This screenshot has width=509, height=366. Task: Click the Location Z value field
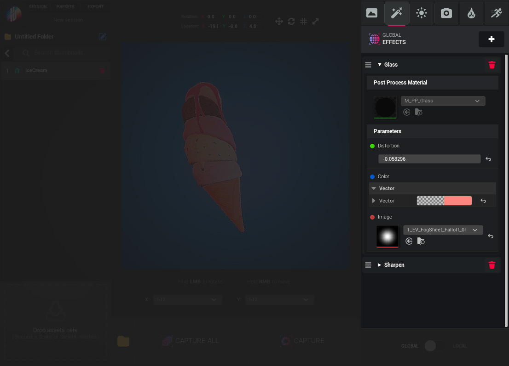point(254,26)
